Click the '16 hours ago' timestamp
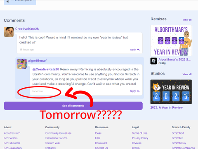The height and width of the screenshot is (149, 198). tap(27, 50)
